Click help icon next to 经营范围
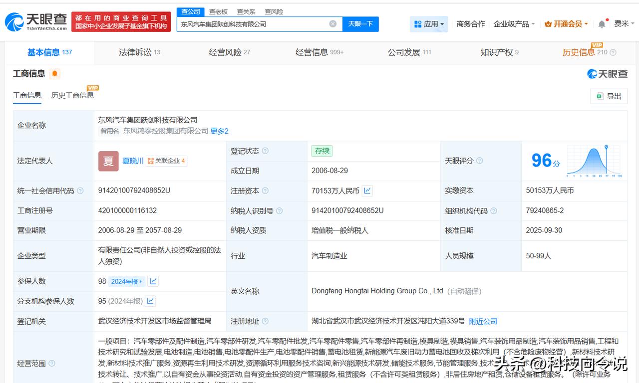This screenshot has width=639, height=383. tap(52, 364)
